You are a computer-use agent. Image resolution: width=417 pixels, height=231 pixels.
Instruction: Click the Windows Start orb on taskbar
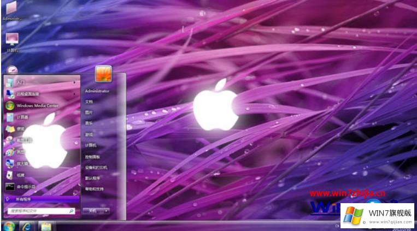click(9, 226)
